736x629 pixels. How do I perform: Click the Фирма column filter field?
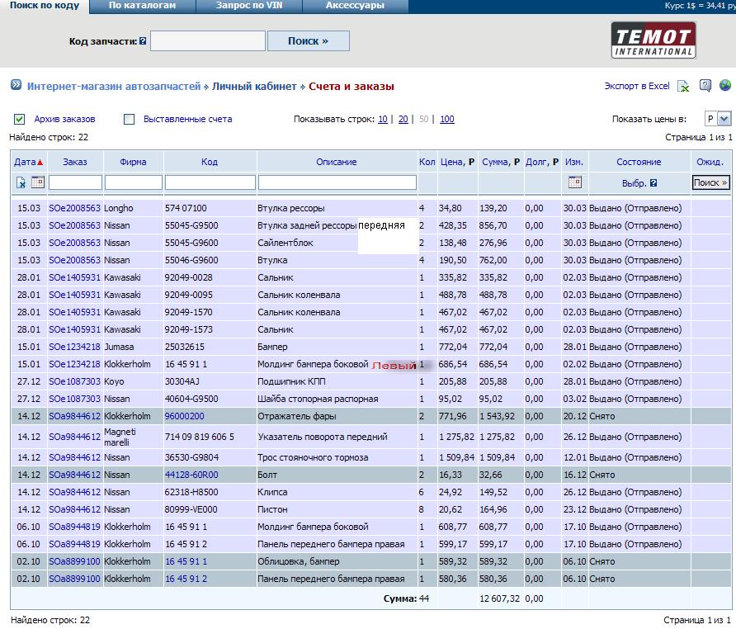tap(134, 182)
